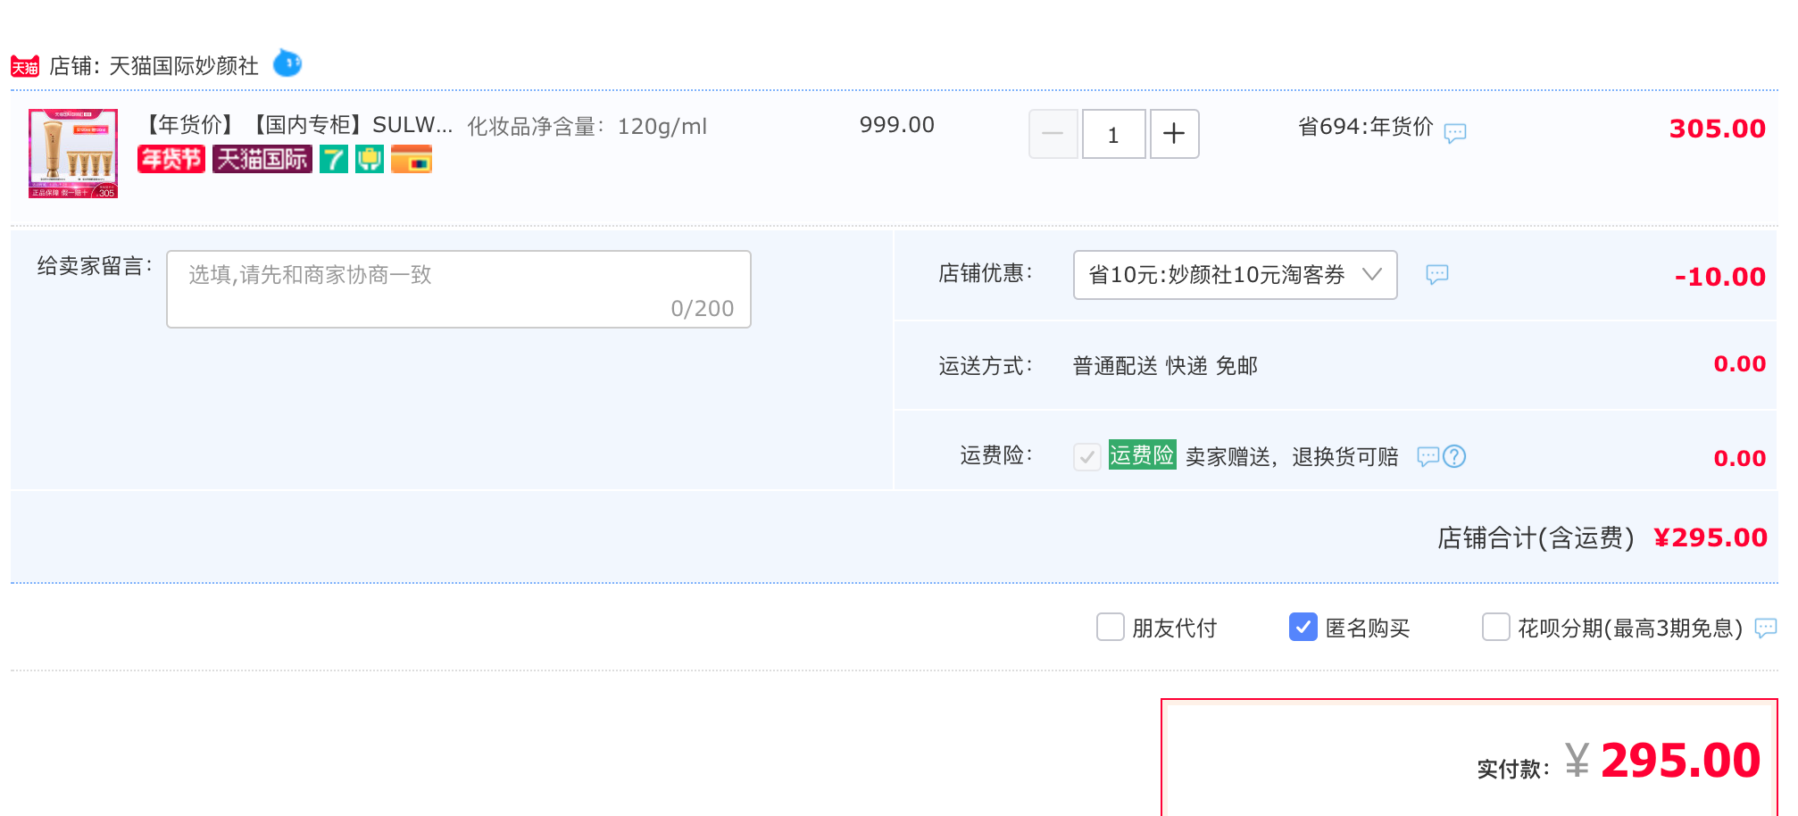Click the Tmall logo icon beside the shop name
The height and width of the screenshot is (816, 1798).
[x=25, y=66]
